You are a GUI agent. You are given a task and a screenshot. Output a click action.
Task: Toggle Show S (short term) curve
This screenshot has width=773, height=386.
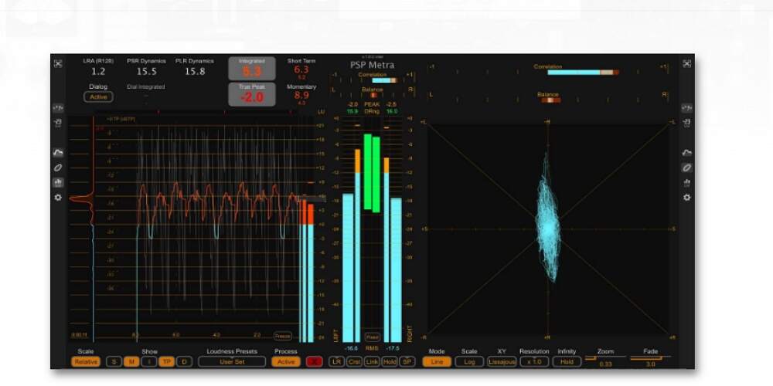[114, 362]
